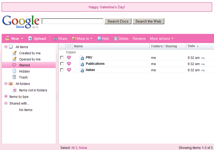The width and height of the screenshot is (214, 150).
Task: Click the 'Showing items 1-3 of 3' text
Action: pyautogui.click(x=195, y=148)
